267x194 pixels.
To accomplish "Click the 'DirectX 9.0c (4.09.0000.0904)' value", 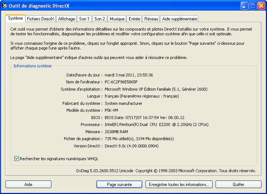I will pyautogui.click(x=131, y=146).
